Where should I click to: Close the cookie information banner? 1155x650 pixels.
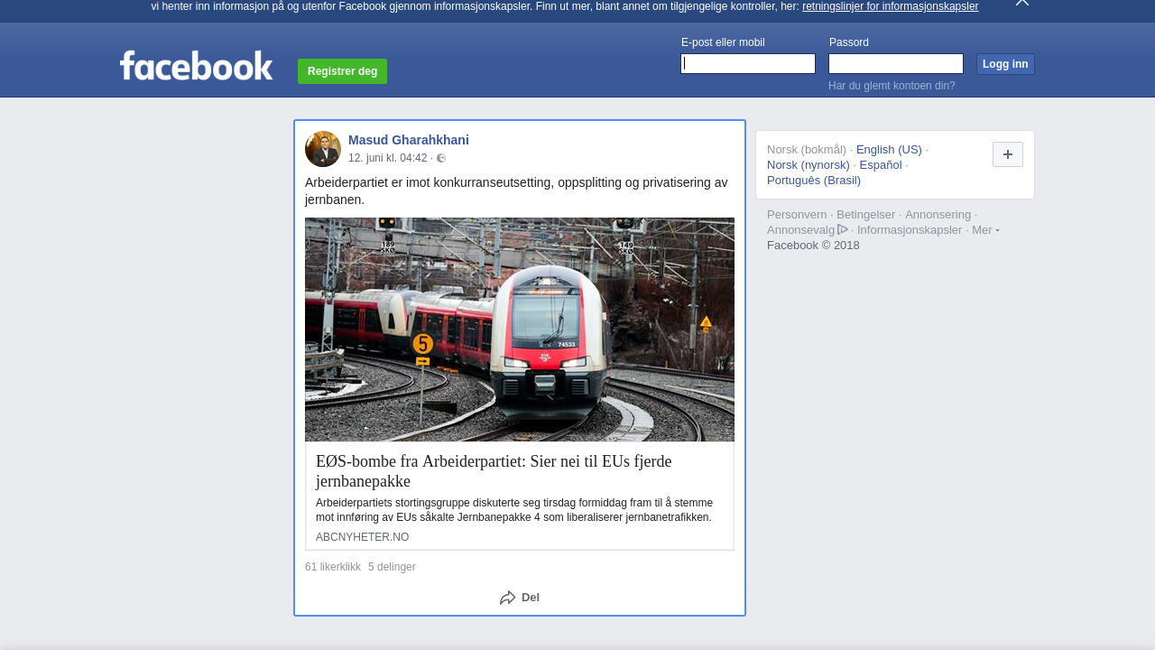[1022, 3]
